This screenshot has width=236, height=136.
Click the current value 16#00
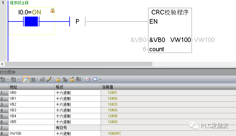(x=112, y=110)
